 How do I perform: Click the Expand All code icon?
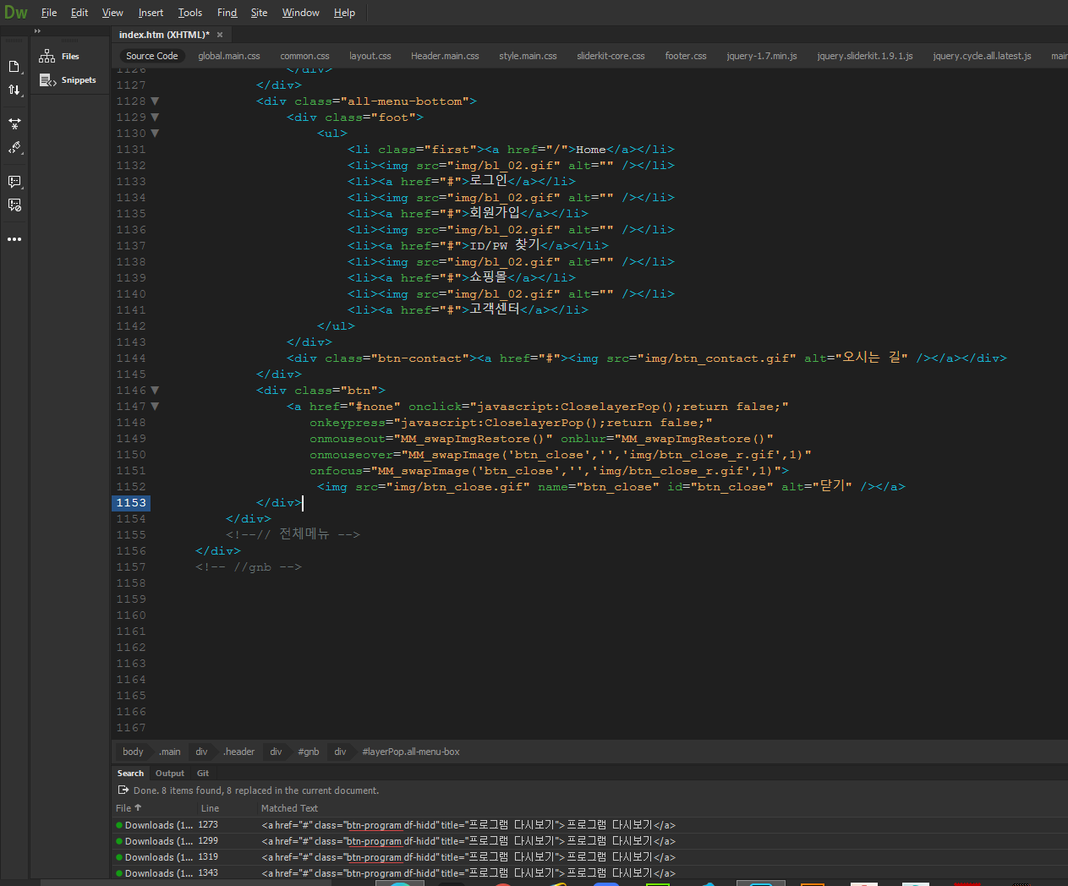pyautogui.click(x=14, y=123)
